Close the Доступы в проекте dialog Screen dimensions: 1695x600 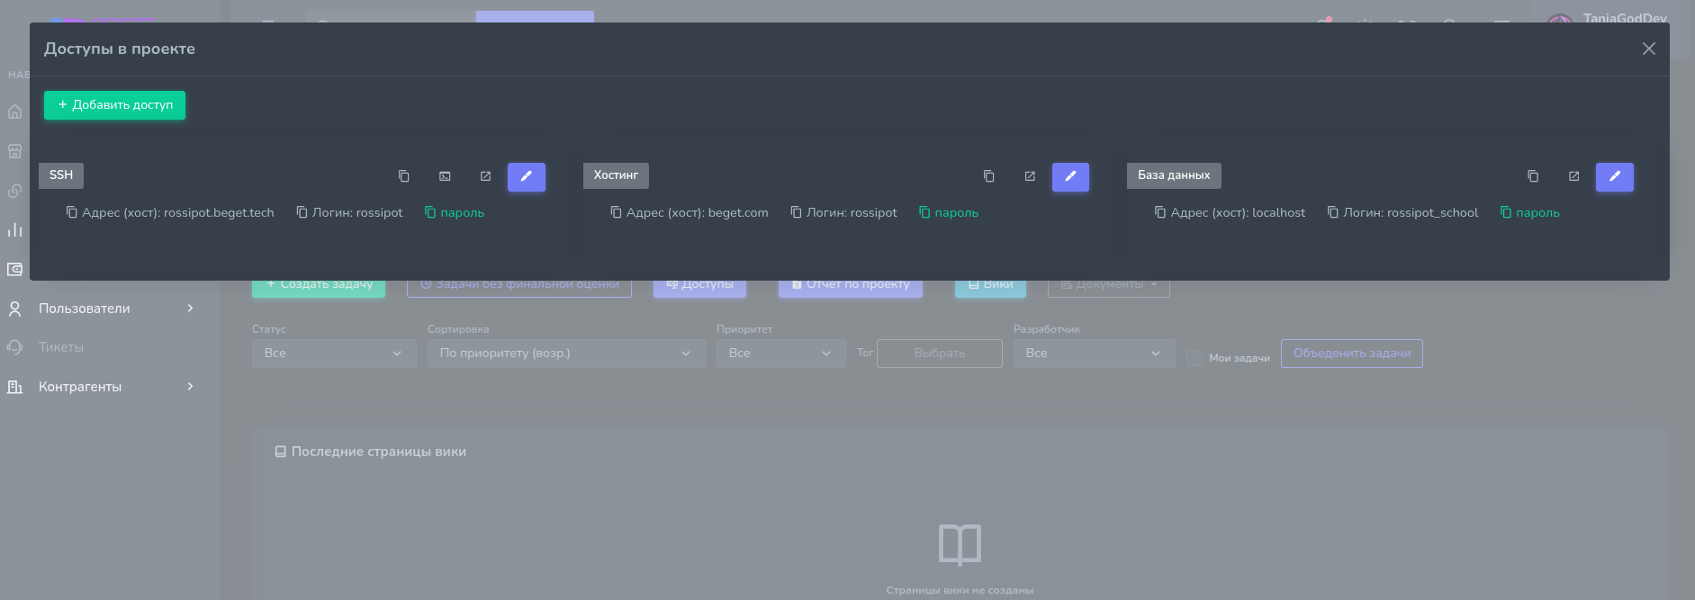click(x=1648, y=49)
